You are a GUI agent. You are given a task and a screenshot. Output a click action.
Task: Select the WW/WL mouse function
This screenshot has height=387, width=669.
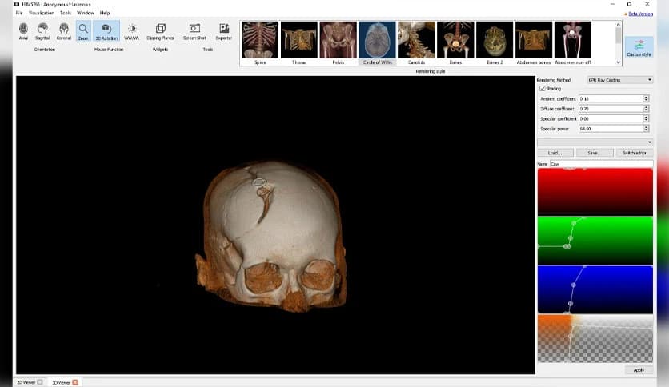[x=132, y=31]
